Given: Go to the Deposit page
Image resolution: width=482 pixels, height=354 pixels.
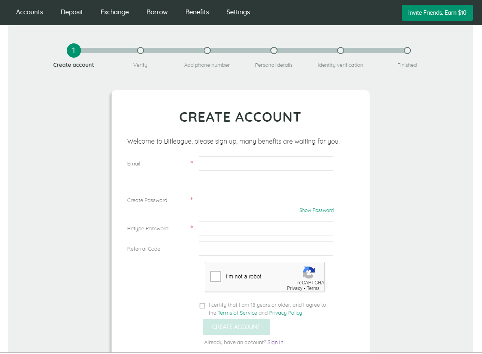Looking at the screenshot, I should pyautogui.click(x=72, y=12).
